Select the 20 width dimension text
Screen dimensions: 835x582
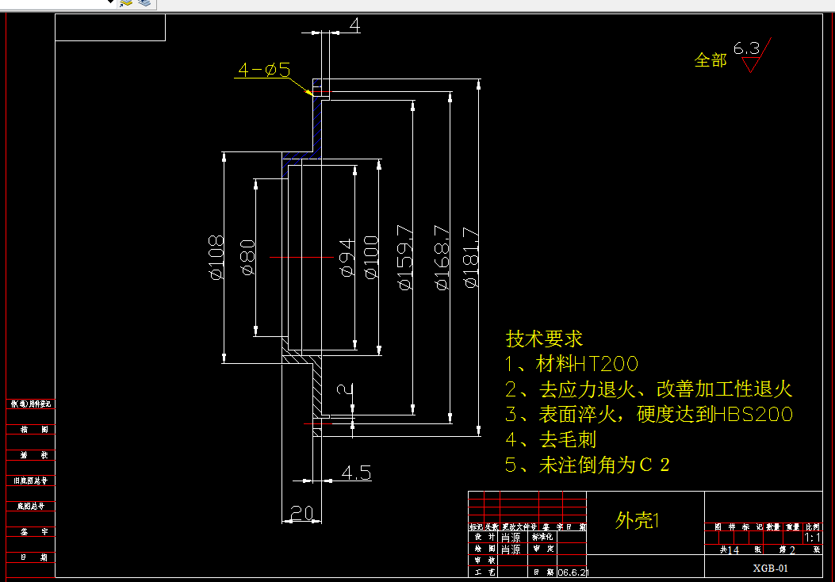(302, 512)
